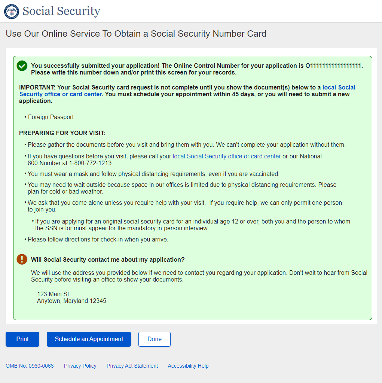This screenshot has width=382, height=383.
Task: Click the Social Security header title
Action: click(61, 11)
